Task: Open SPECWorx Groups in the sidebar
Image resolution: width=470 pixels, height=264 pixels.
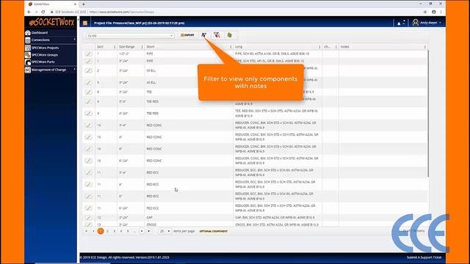Action: (x=45, y=55)
